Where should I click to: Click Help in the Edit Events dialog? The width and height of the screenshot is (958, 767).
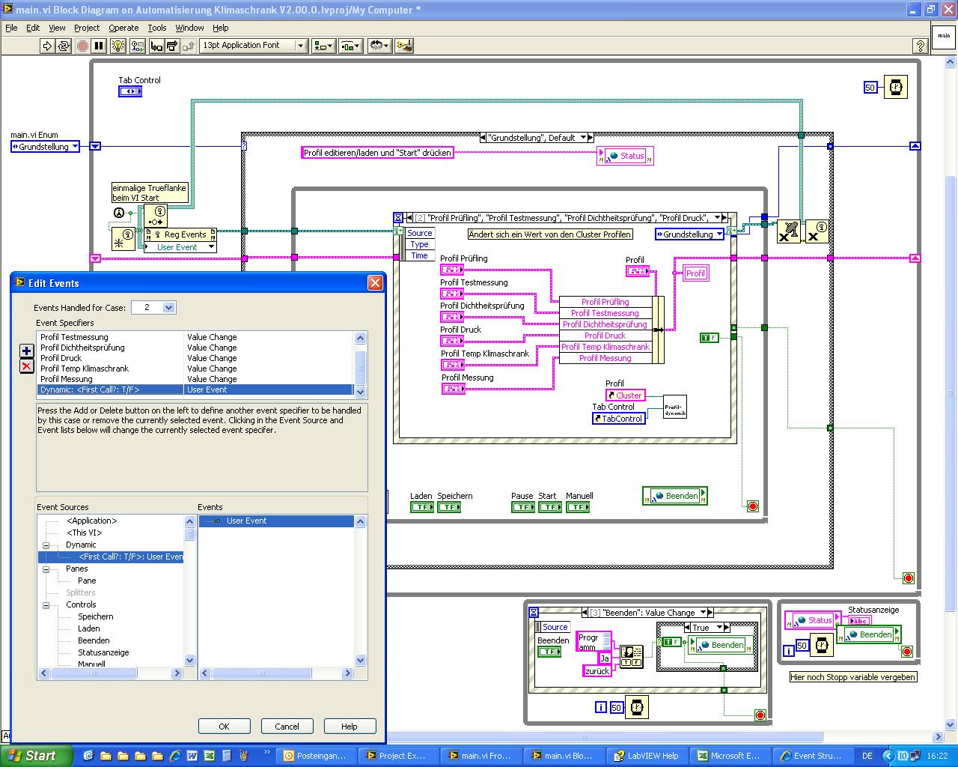(x=350, y=726)
